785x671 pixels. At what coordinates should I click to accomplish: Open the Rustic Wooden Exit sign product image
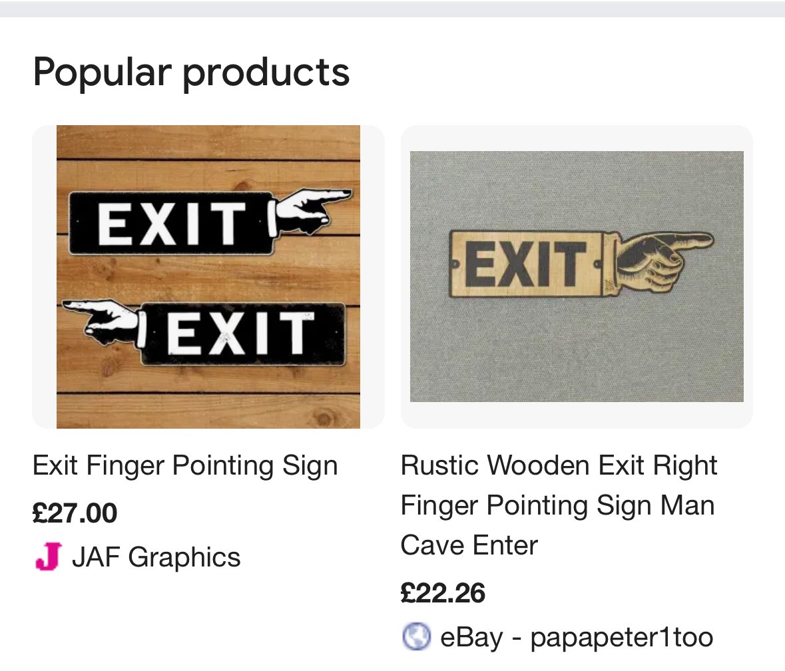coord(577,277)
